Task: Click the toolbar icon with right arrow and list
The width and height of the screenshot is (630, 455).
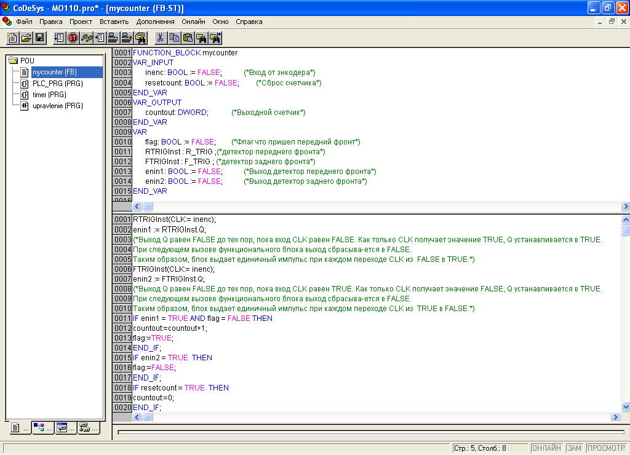Action: point(100,38)
